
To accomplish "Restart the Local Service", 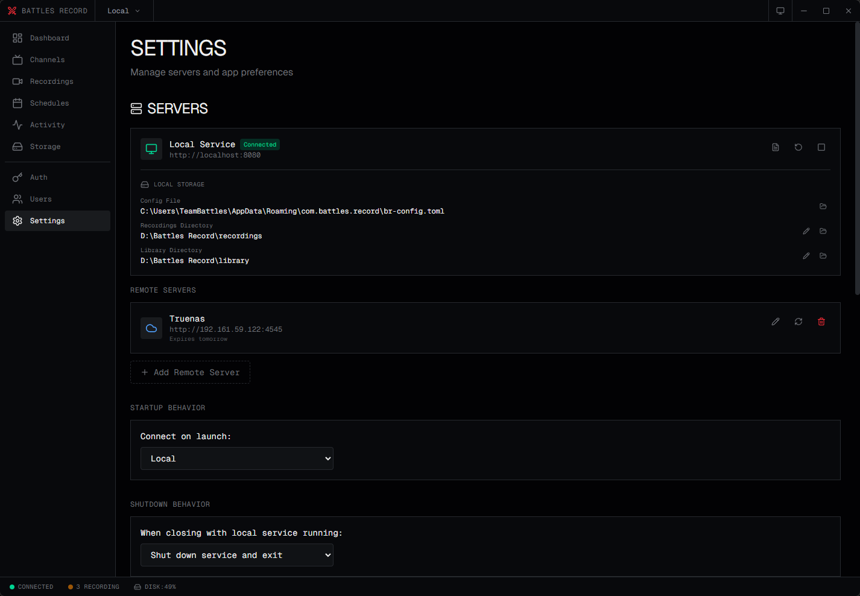I will click(798, 147).
